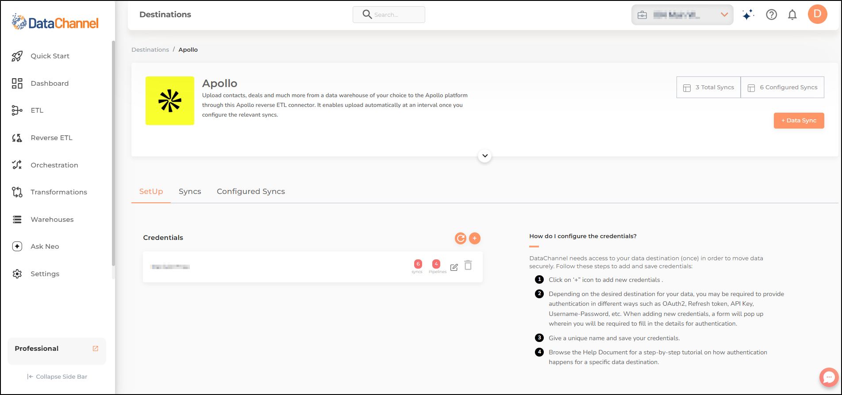Go to the Destinations breadcrumb link
The height and width of the screenshot is (395, 842).
tap(150, 50)
